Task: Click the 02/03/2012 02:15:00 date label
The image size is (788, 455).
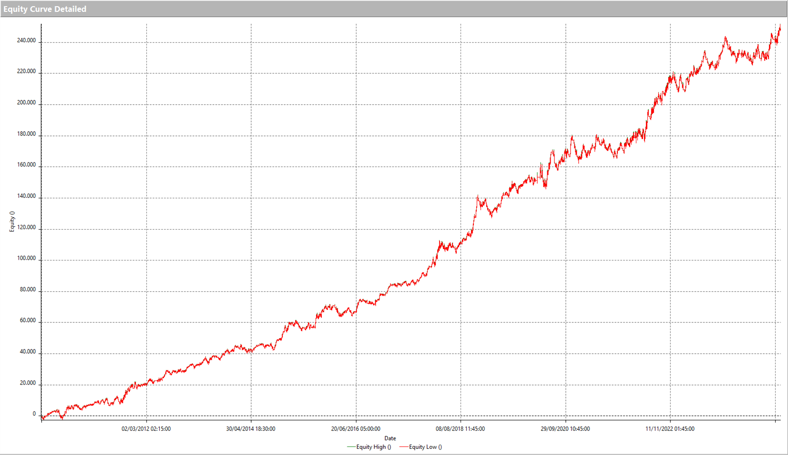Action: click(x=146, y=429)
